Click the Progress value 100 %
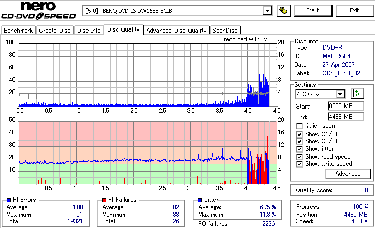This screenshot has width=375, height=228. (x=360, y=207)
